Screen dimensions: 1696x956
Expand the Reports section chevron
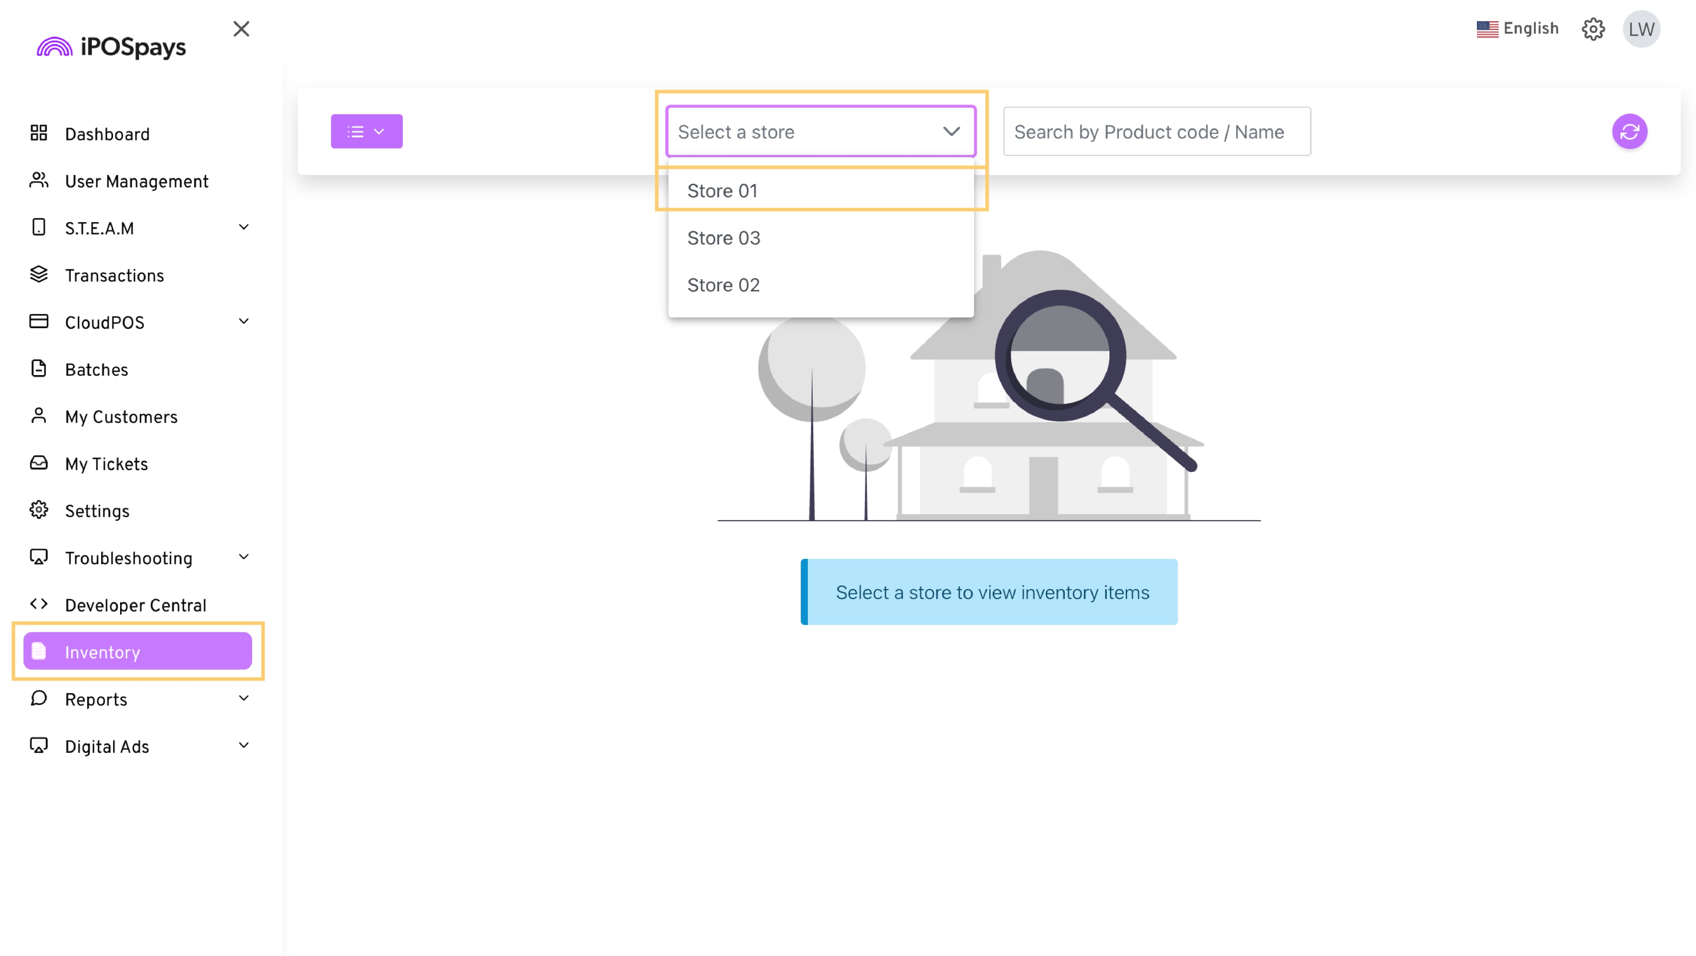[244, 698]
